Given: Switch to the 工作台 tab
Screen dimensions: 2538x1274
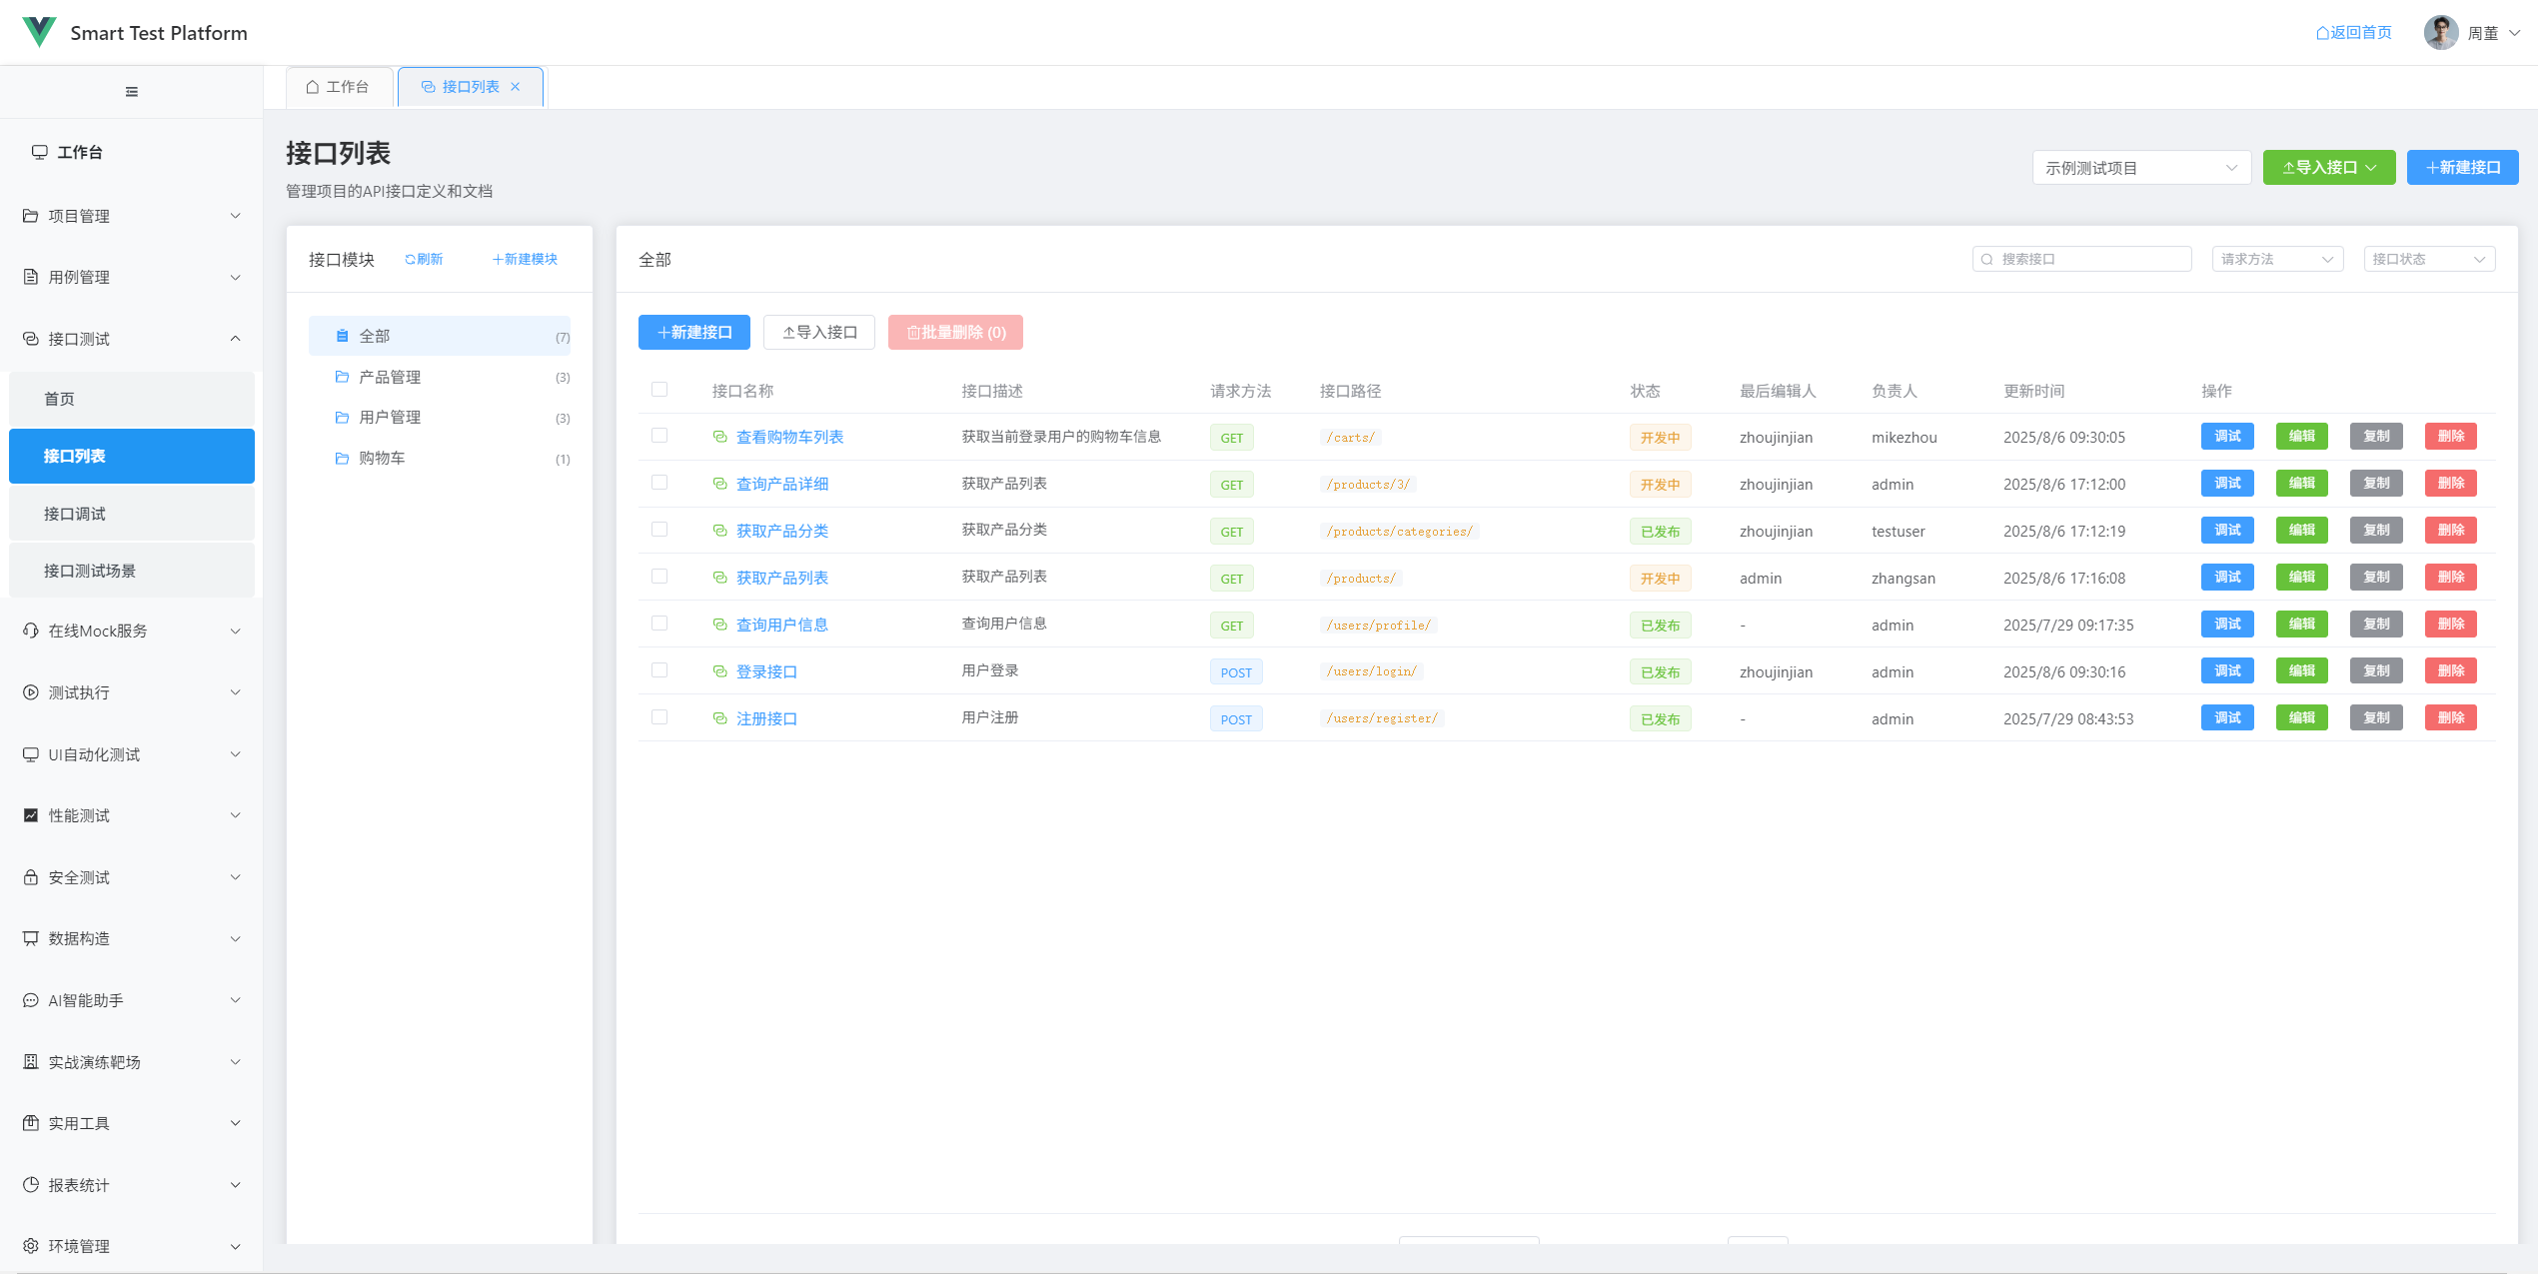Looking at the screenshot, I should point(338,87).
